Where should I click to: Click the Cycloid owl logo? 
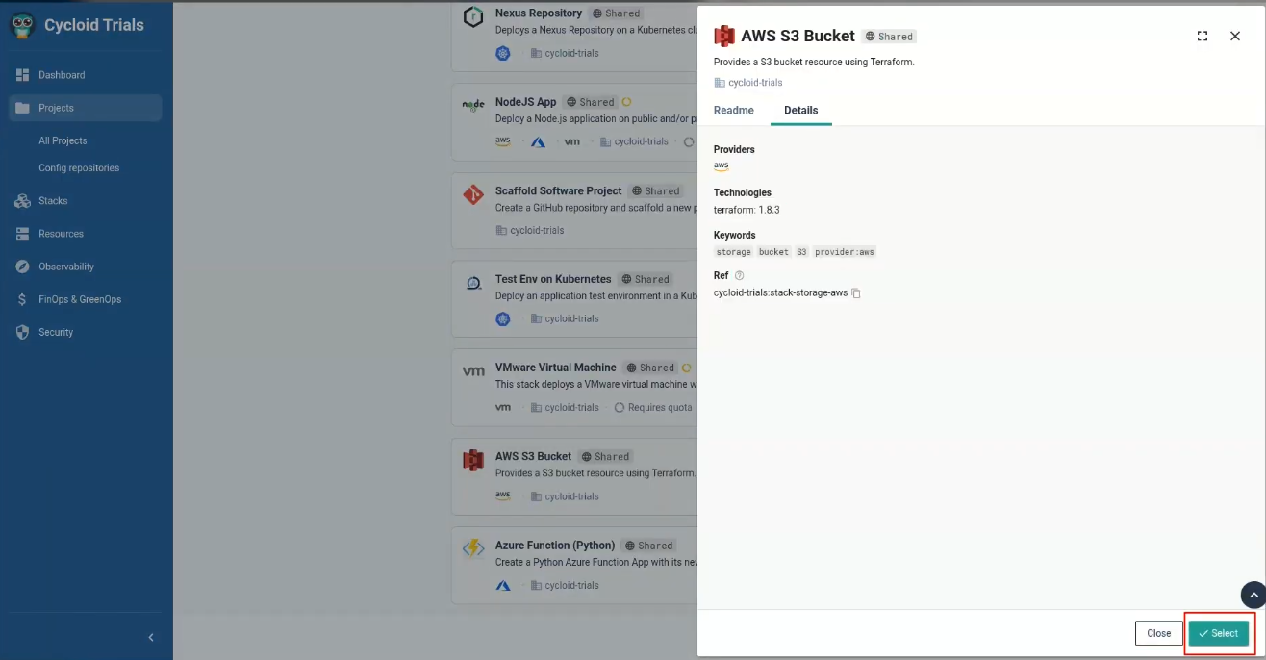click(x=22, y=25)
